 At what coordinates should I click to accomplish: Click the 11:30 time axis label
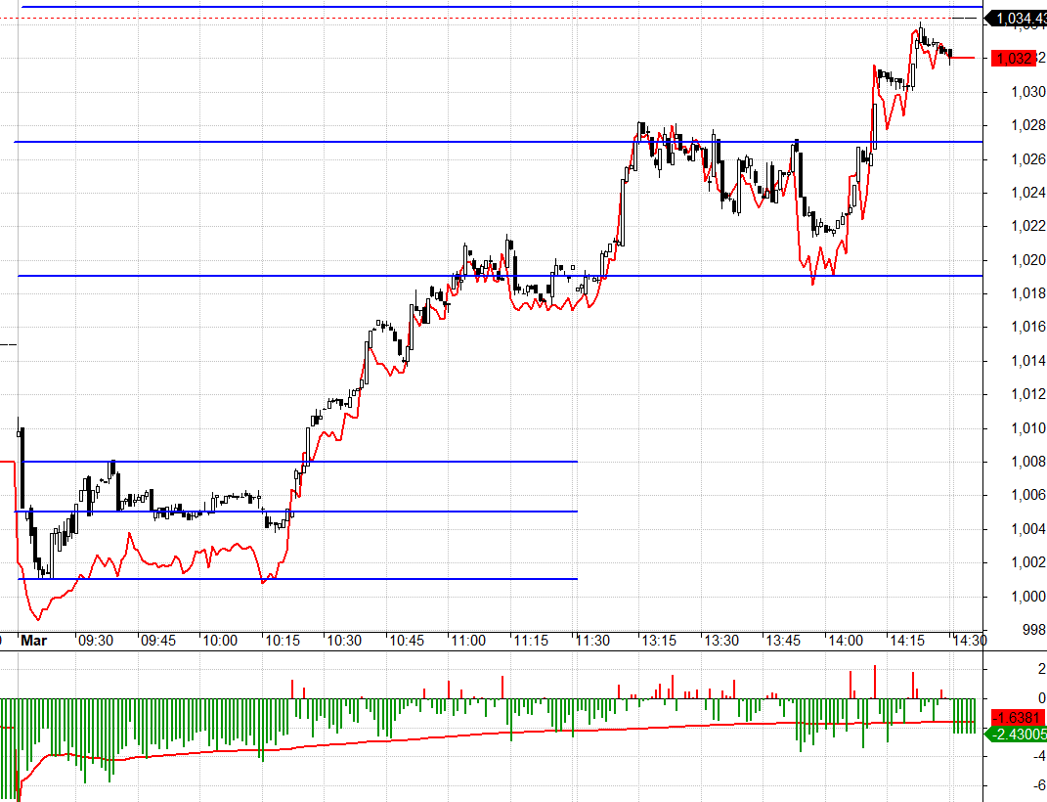point(592,641)
